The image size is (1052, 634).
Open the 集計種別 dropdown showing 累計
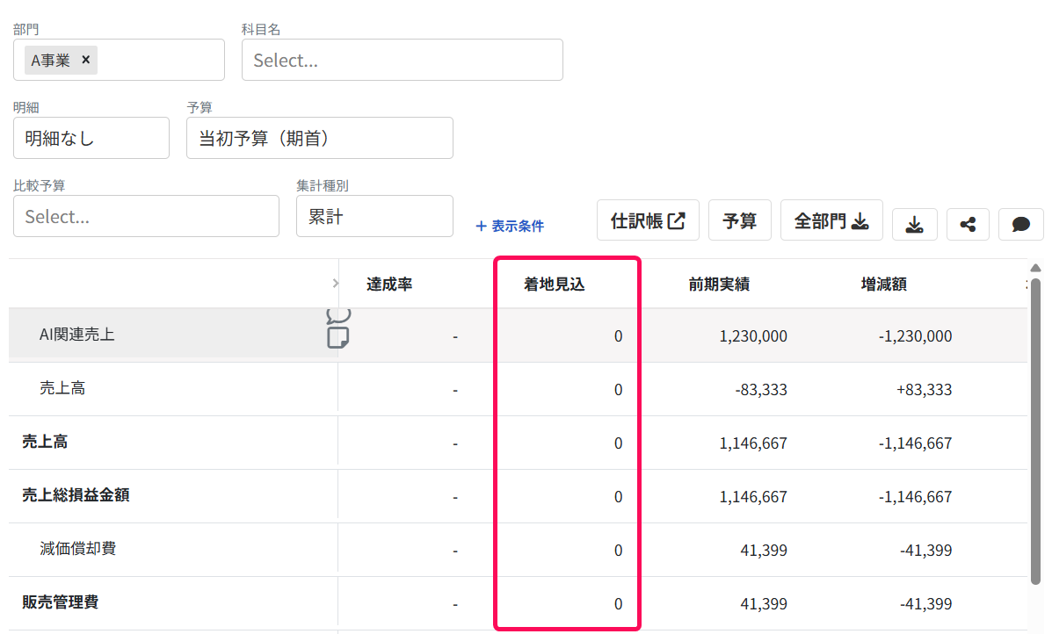tap(374, 216)
